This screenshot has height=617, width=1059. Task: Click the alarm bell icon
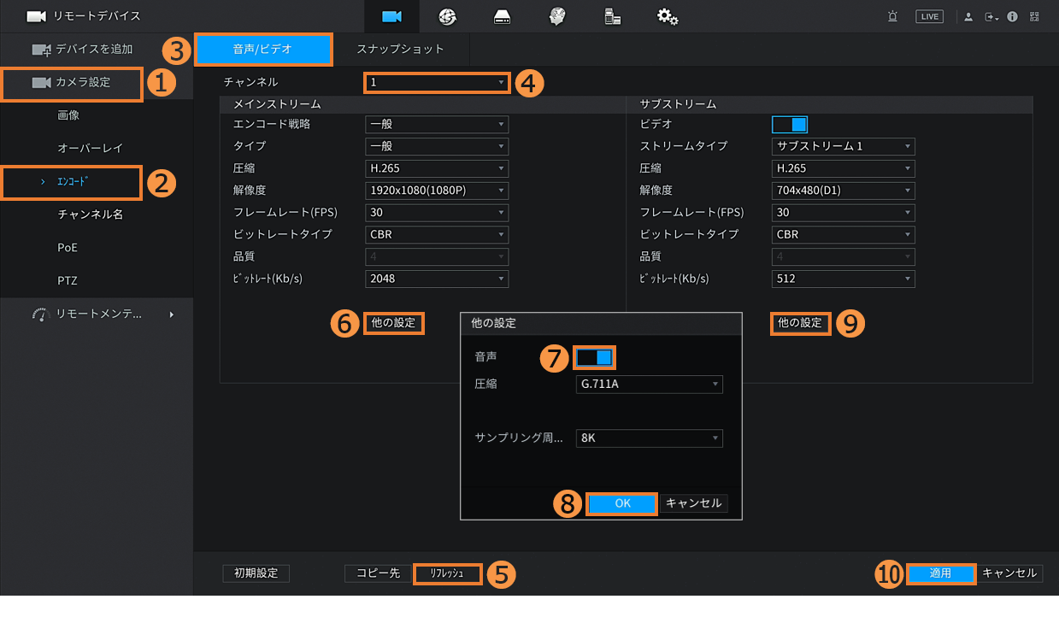point(892,16)
